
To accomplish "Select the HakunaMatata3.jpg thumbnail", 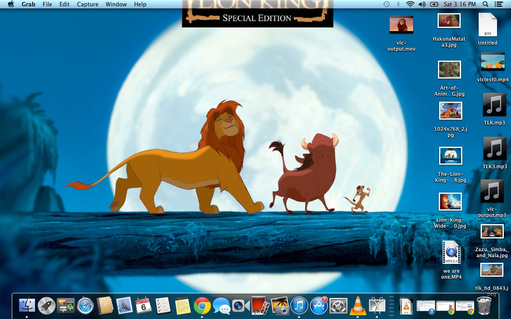I will (449, 21).
